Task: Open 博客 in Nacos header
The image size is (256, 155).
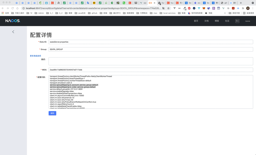Action: pyautogui.click(x=217, y=21)
